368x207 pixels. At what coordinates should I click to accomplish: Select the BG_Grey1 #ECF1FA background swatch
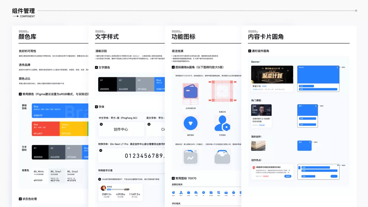pyautogui.click(x=56, y=176)
